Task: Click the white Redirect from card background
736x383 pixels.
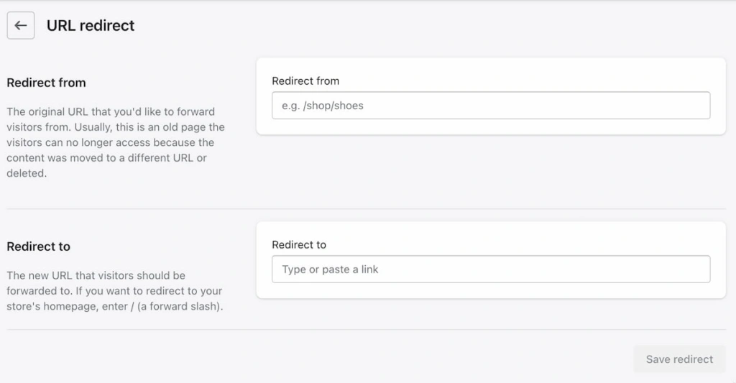Action: (491, 126)
